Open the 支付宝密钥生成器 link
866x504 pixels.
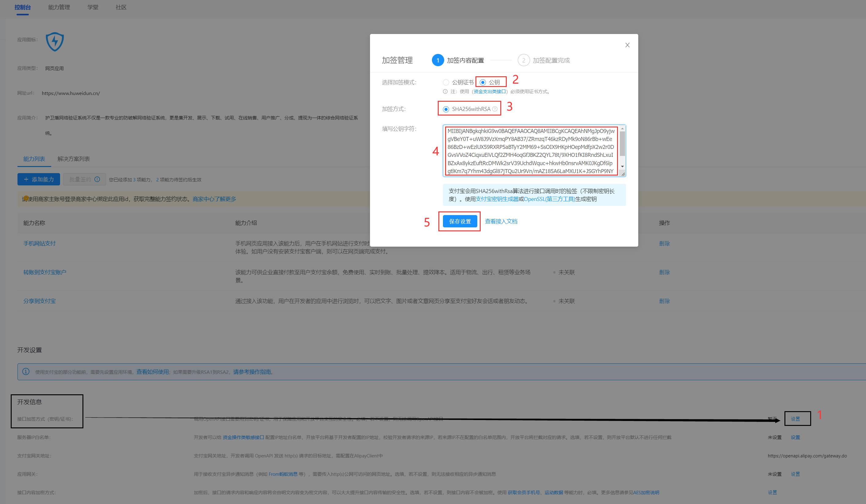click(x=497, y=199)
